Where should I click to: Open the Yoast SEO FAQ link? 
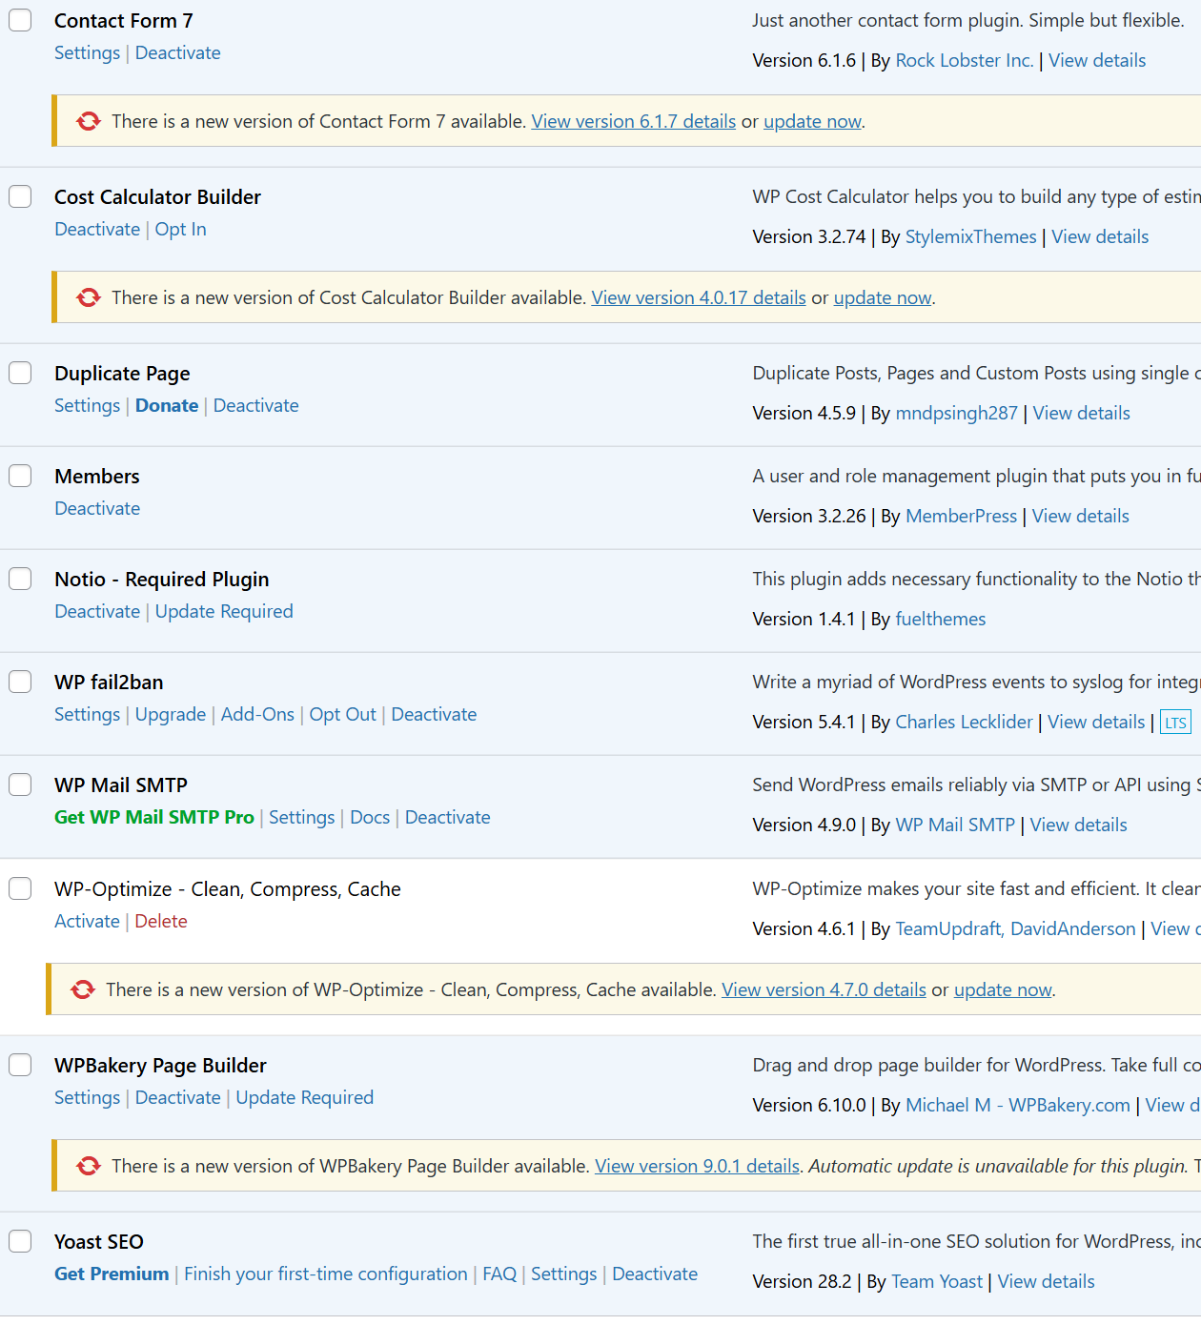click(x=499, y=1274)
